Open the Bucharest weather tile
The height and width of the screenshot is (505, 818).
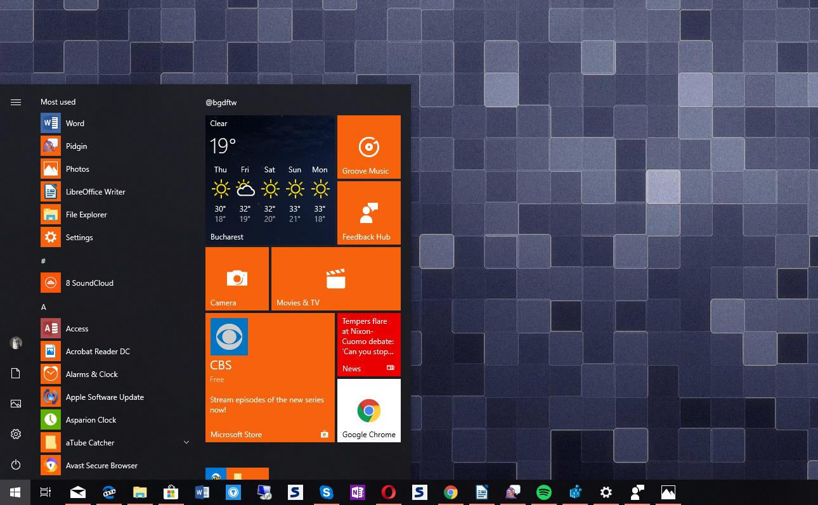tap(270, 180)
